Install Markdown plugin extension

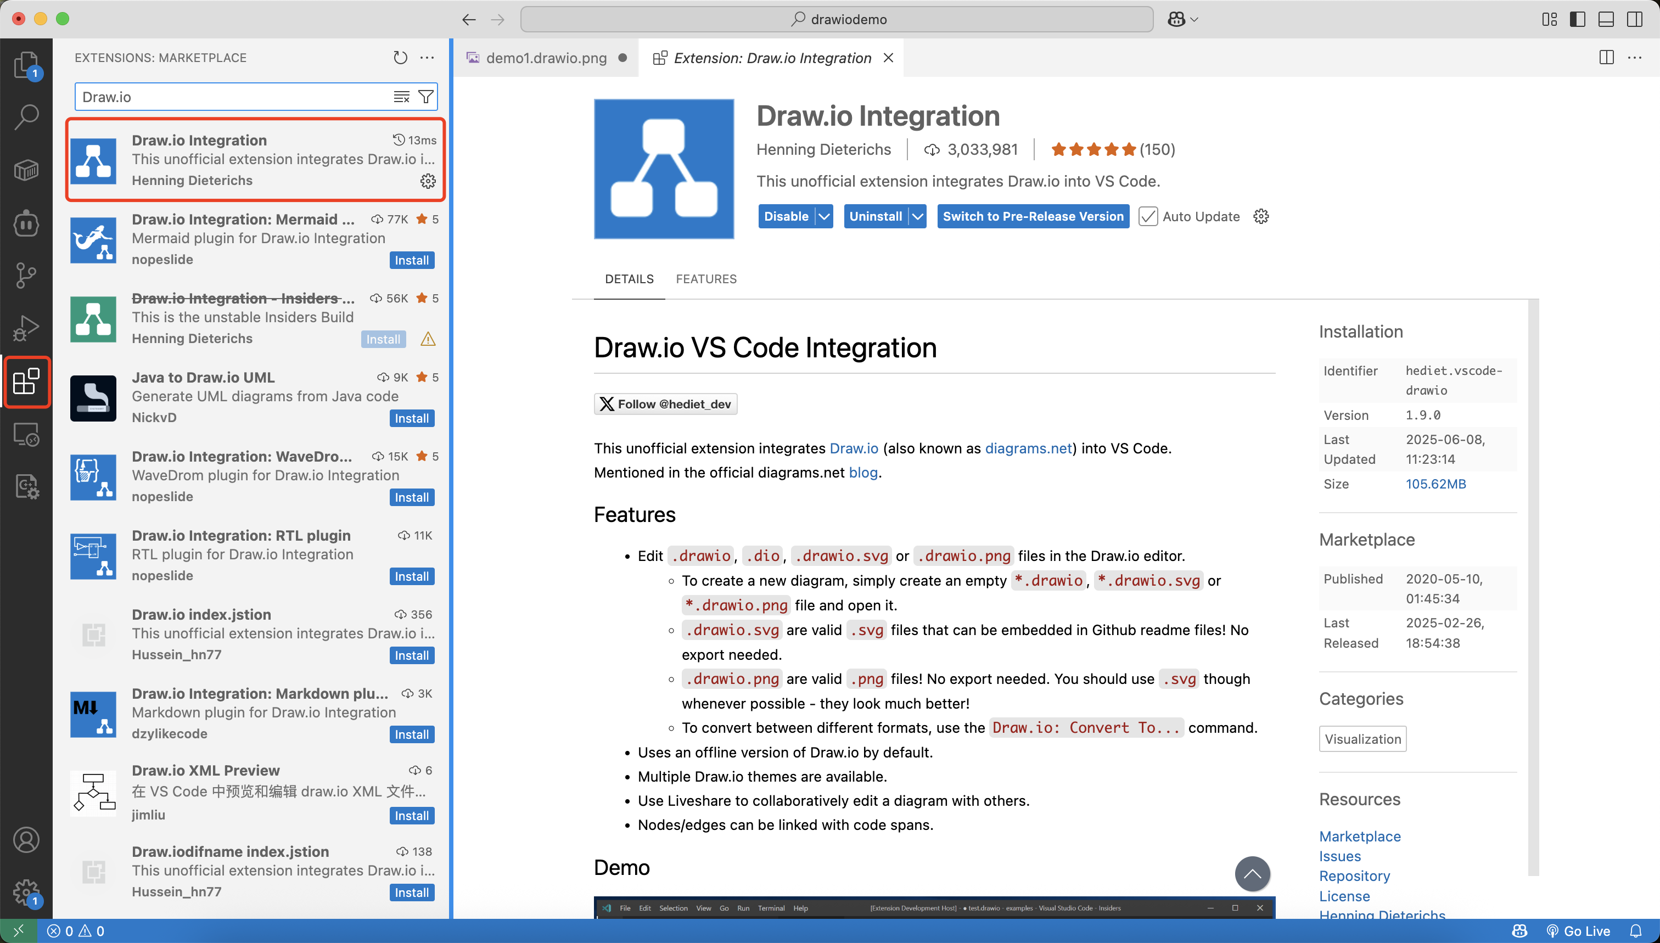[x=412, y=734]
